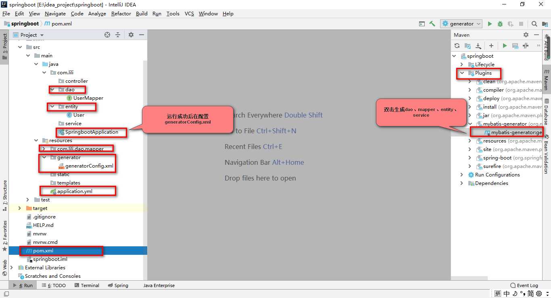Click the Search Everywhere magnifier icon
Viewport: 551px width, 298px height.
pyautogui.click(x=534, y=24)
